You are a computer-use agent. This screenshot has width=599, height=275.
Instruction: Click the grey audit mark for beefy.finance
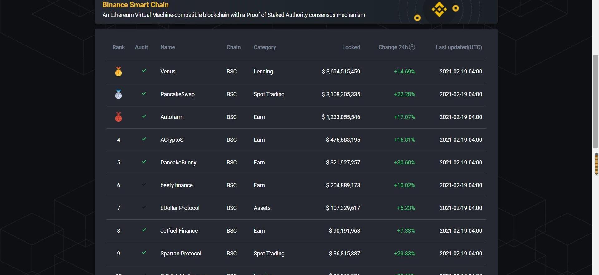pyautogui.click(x=144, y=185)
